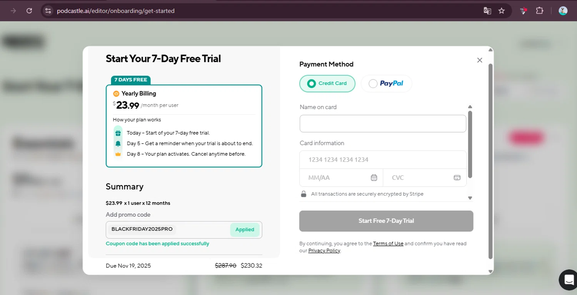The height and width of the screenshot is (295, 577).
Task: Open the browser profile avatar
Action: 563,11
